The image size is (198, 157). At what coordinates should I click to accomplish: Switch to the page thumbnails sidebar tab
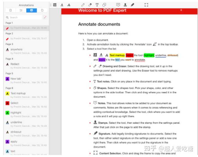pos(42,10)
